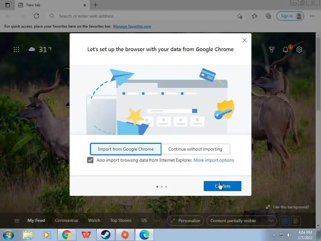Viewport: 321px width, 241px height.
Task: Open the 31°F weather widget
Action: pos(40,49)
